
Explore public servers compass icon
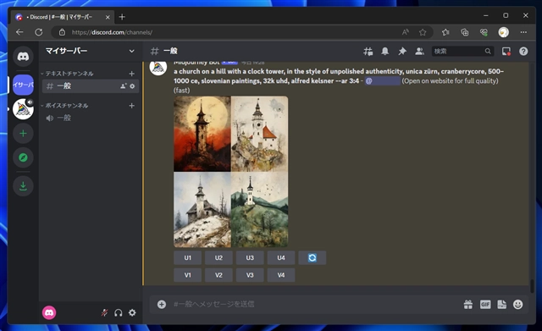tap(23, 157)
